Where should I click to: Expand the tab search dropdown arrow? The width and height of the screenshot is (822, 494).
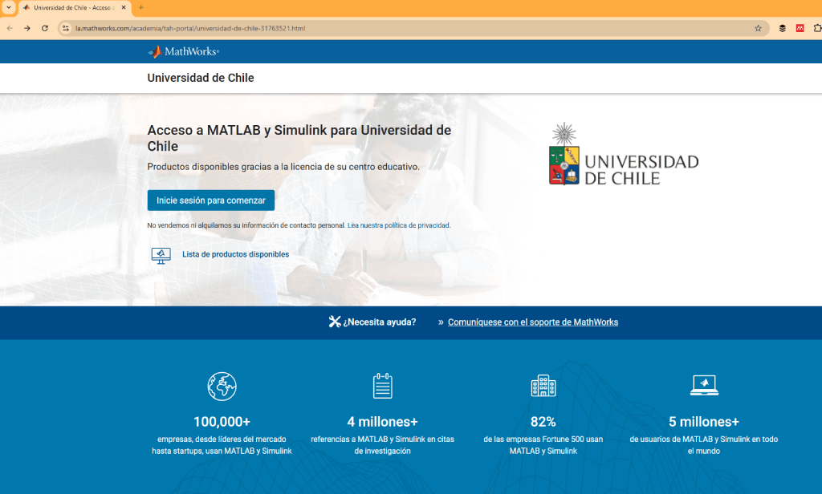click(8, 7)
